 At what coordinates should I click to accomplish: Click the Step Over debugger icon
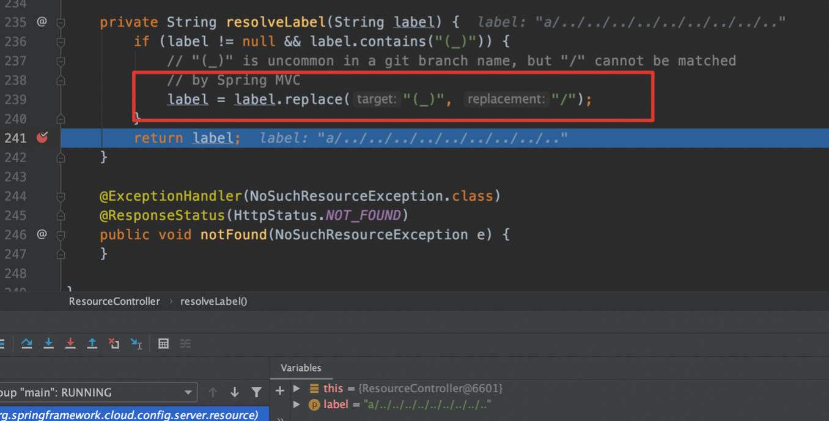click(x=27, y=343)
